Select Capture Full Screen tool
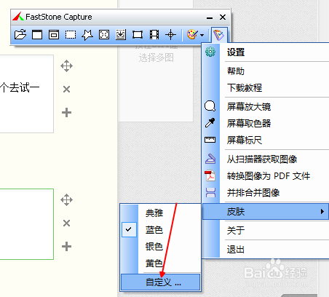 pos(104,35)
